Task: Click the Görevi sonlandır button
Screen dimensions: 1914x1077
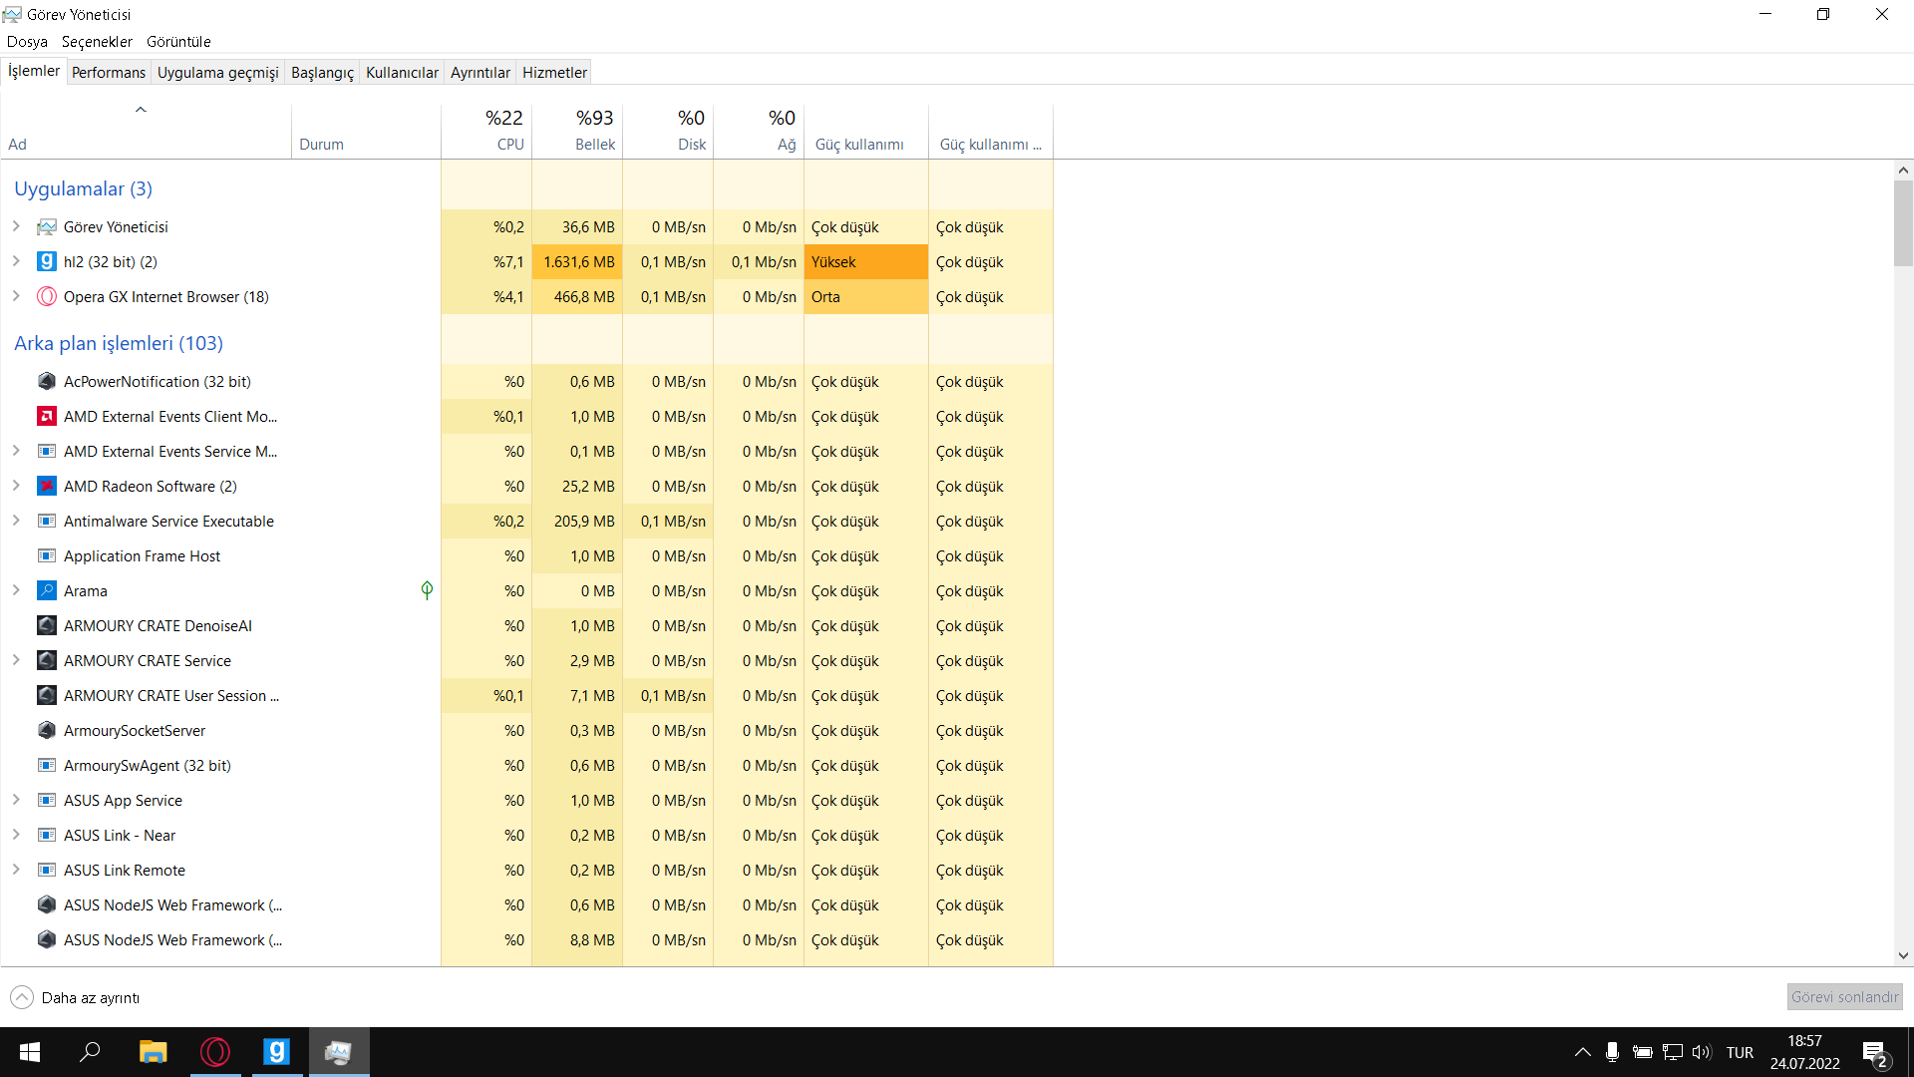Action: tap(1844, 996)
